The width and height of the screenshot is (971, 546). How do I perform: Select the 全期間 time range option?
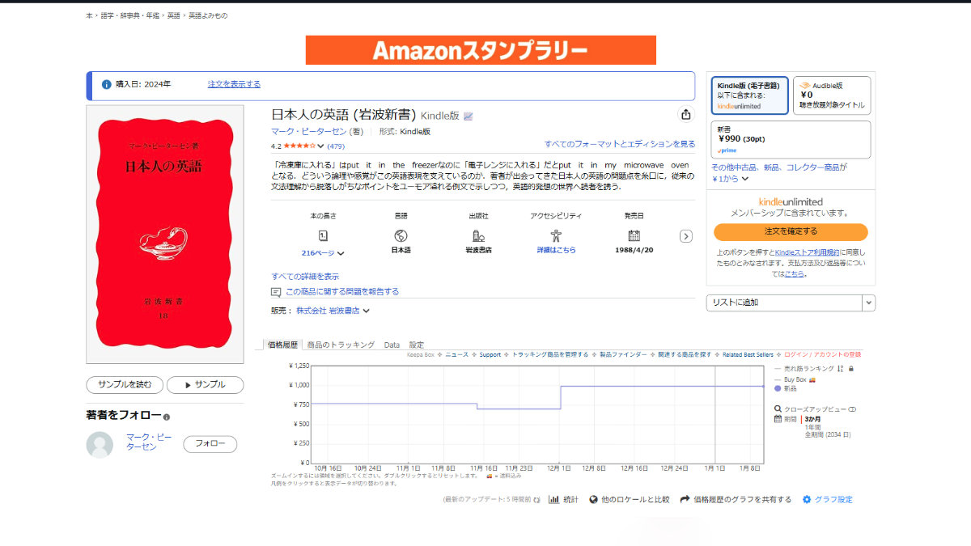pyautogui.click(x=827, y=435)
